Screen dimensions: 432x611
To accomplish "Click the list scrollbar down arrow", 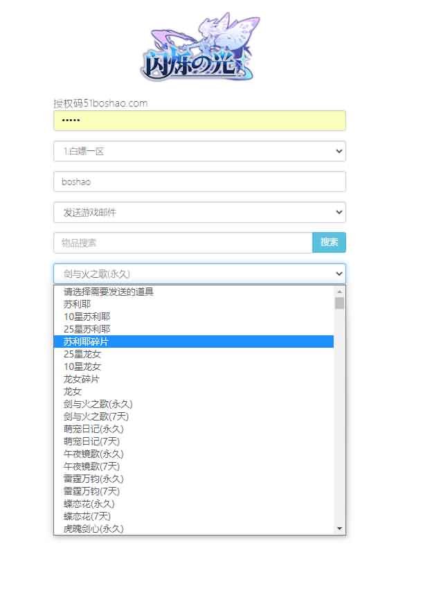I will click(x=339, y=529).
